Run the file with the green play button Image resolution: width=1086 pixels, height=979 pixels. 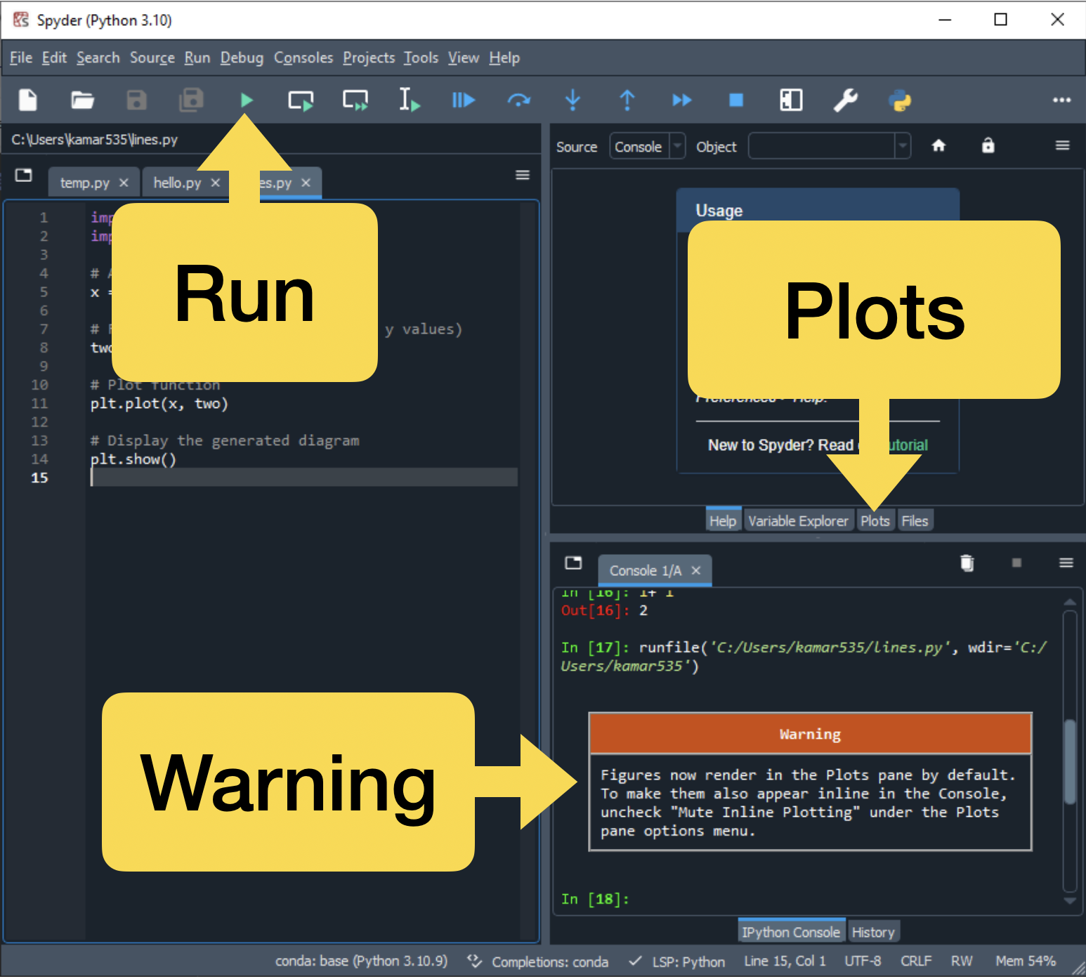(246, 100)
